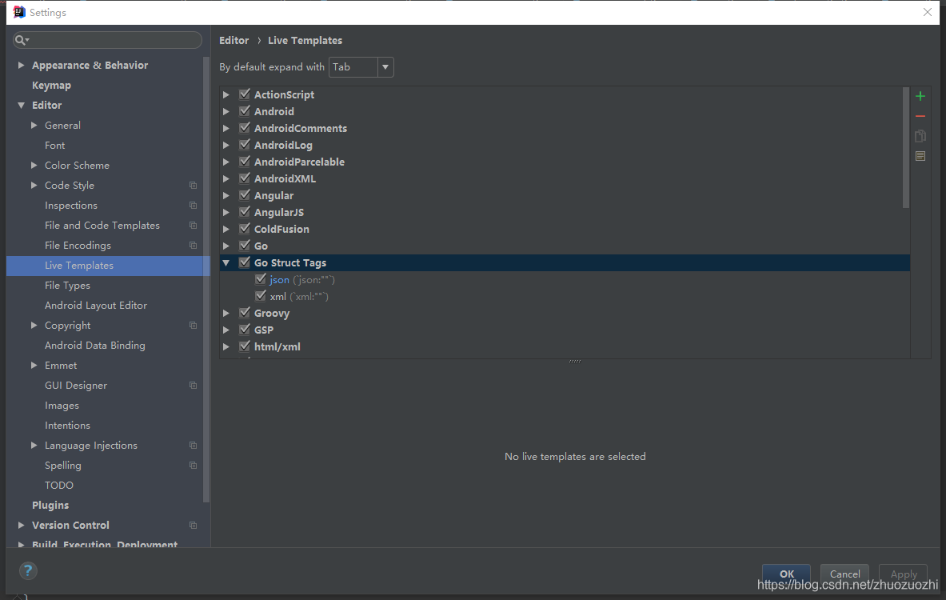Open the Plugins settings page
946x600 pixels.
click(x=50, y=506)
